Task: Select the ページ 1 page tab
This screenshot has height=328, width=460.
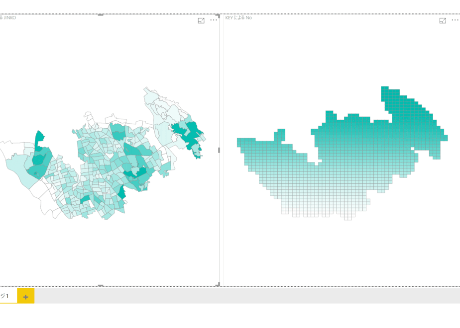Action: (8, 296)
